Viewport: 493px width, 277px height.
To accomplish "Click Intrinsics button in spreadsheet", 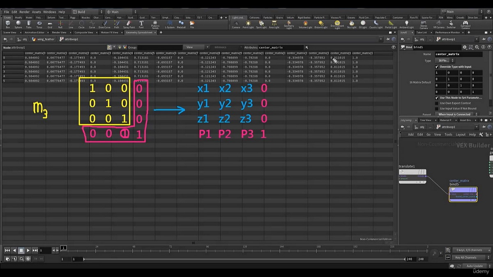I will (x=220, y=47).
